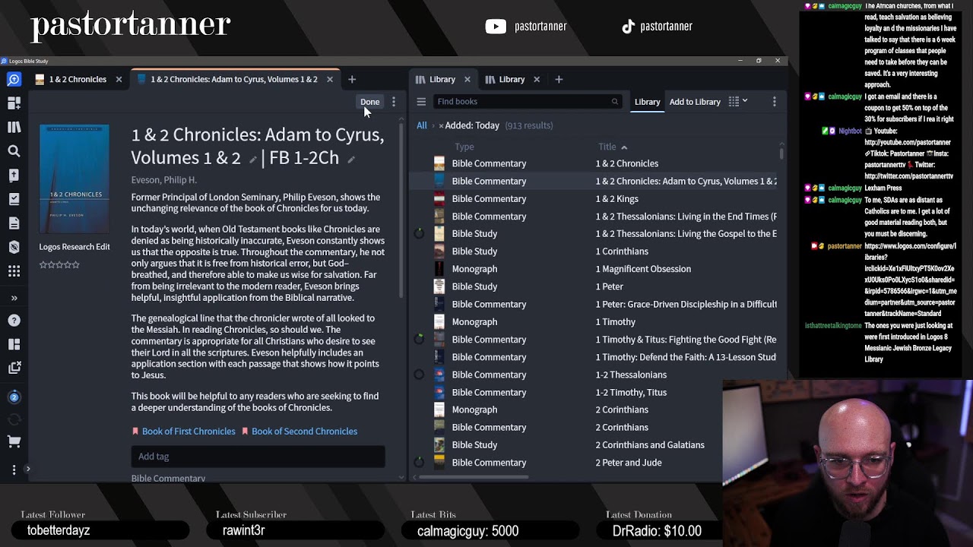The image size is (973, 547).
Task: Click the Done button
Action: tap(369, 102)
